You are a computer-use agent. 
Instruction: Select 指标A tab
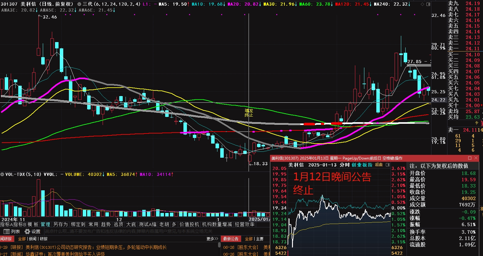(x=7, y=224)
